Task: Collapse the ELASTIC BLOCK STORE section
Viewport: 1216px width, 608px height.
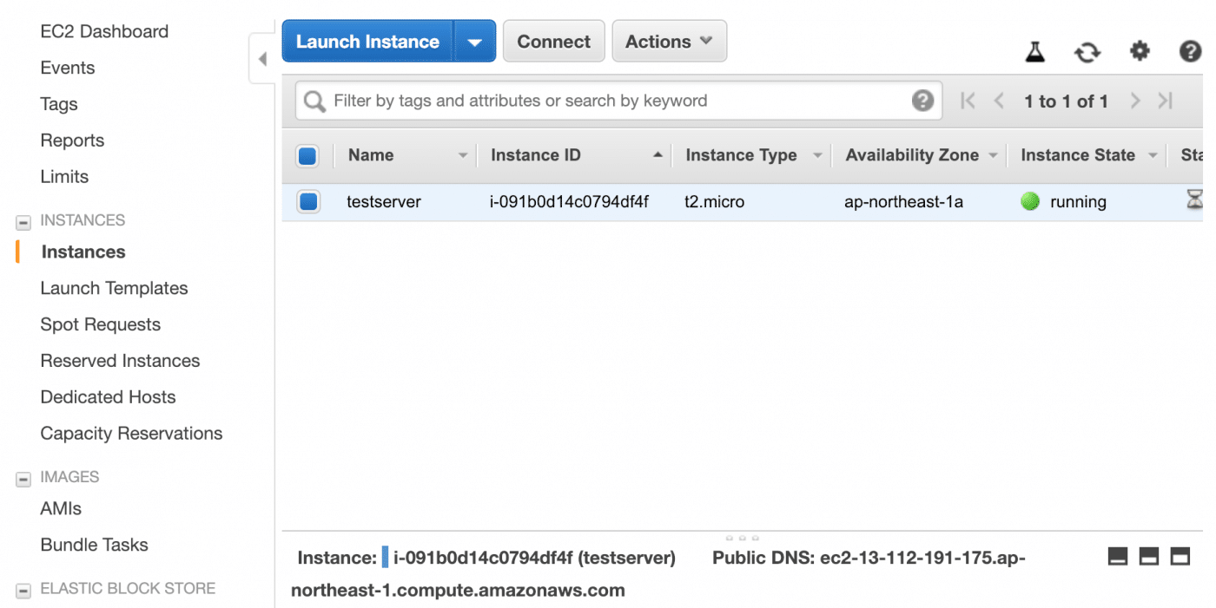Action: coord(23,590)
